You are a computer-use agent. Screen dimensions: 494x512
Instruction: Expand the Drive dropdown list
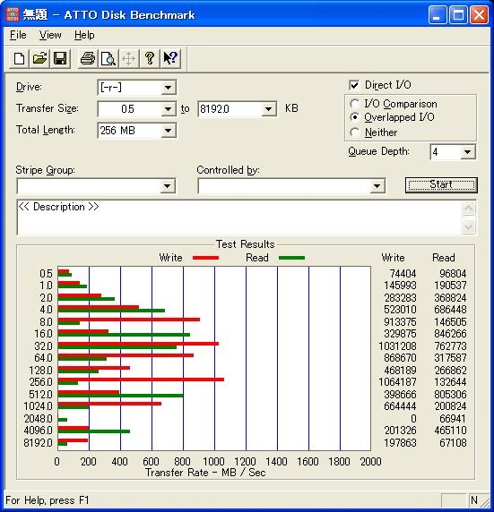[169, 88]
